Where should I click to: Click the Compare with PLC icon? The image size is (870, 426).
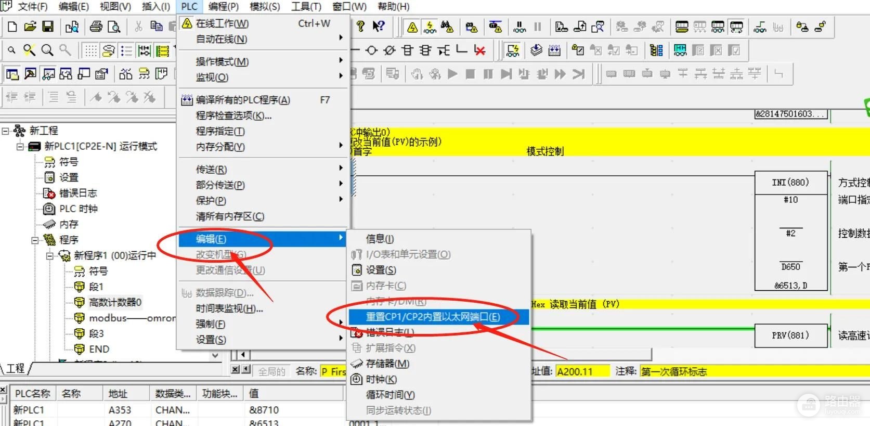[598, 27]
